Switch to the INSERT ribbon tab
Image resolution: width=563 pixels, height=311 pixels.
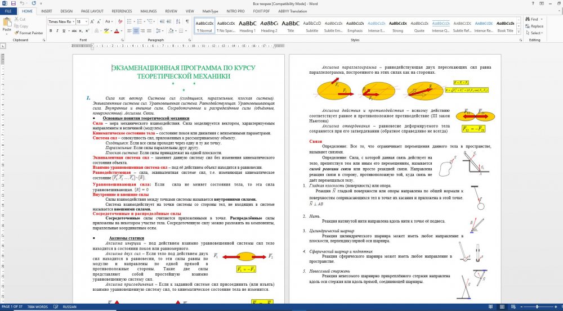click(x=47, y=11)
